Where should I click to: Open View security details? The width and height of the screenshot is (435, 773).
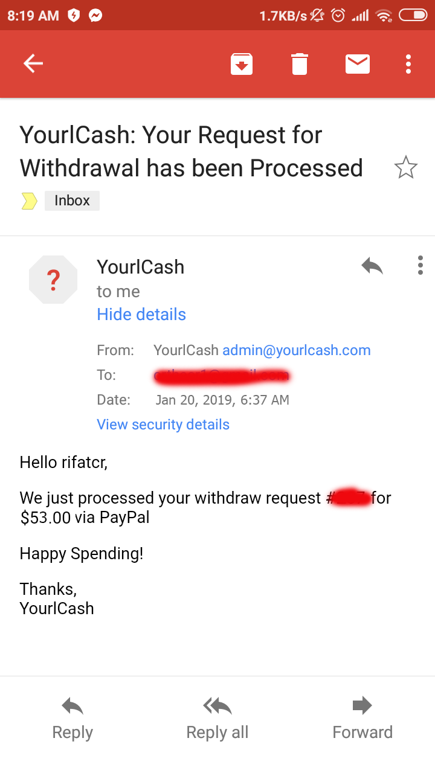tap(163, 425)
